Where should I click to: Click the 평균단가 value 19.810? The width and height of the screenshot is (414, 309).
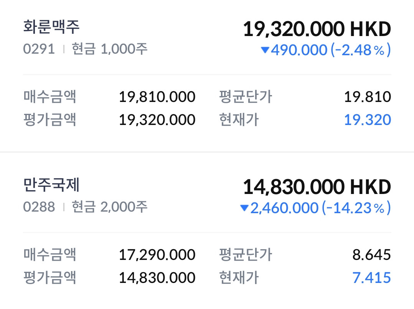pos(368,97)
